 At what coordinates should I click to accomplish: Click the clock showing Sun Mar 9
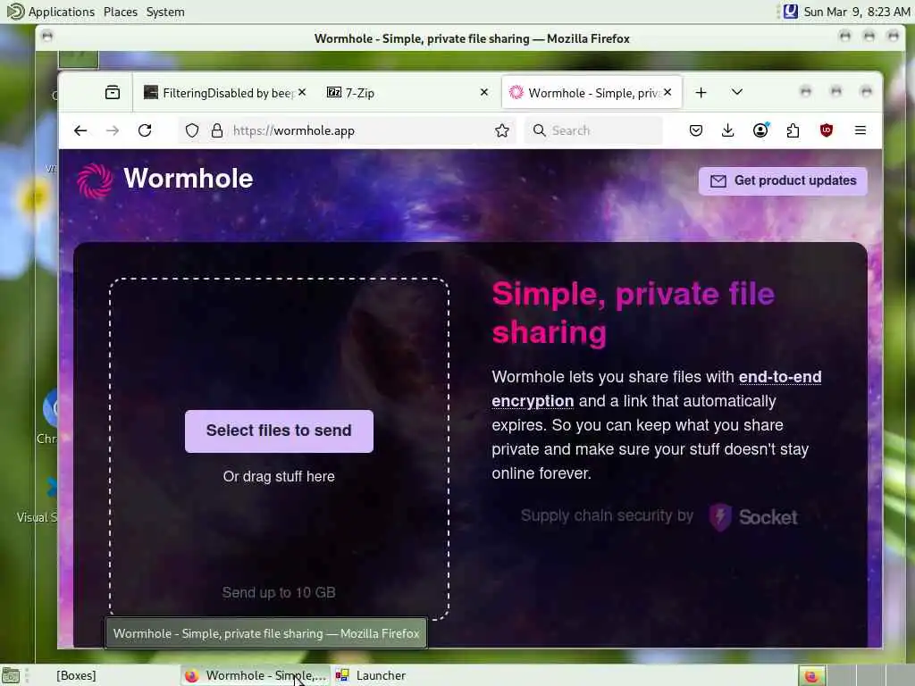pos(857,12)
